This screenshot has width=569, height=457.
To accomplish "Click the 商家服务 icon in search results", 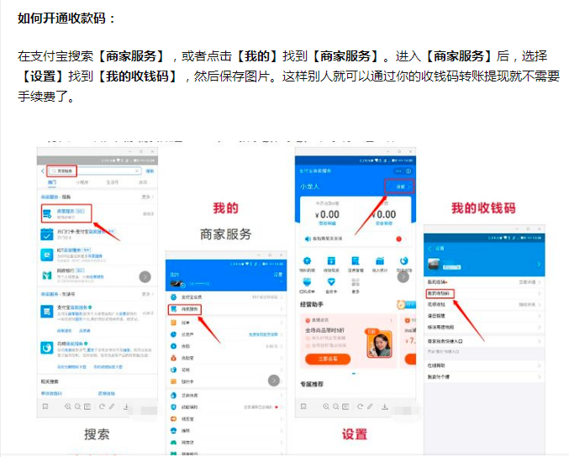I will (x=48, y=213).
